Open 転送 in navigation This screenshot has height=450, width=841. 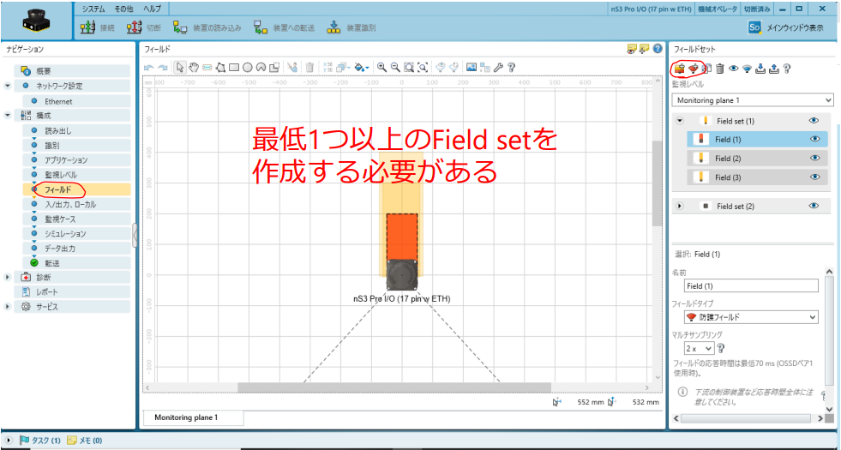pos(76,263)
